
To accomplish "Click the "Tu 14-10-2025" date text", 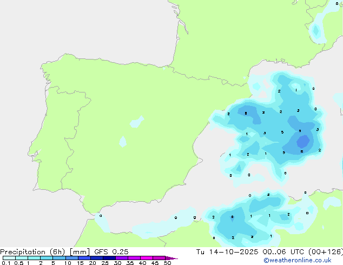I will pos(227,252).
